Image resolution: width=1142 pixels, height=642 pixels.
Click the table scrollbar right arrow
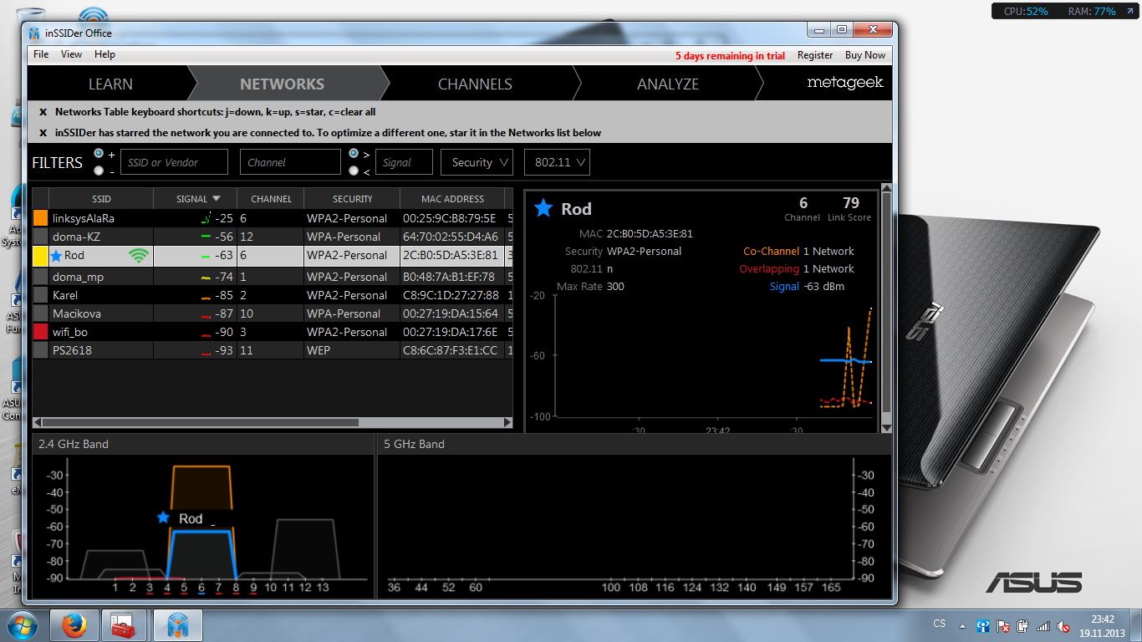point(507,423)
